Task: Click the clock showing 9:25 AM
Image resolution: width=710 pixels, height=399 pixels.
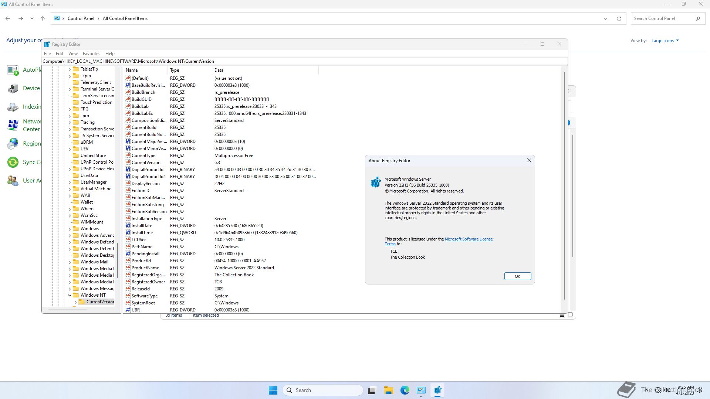Action: [685, 388]
